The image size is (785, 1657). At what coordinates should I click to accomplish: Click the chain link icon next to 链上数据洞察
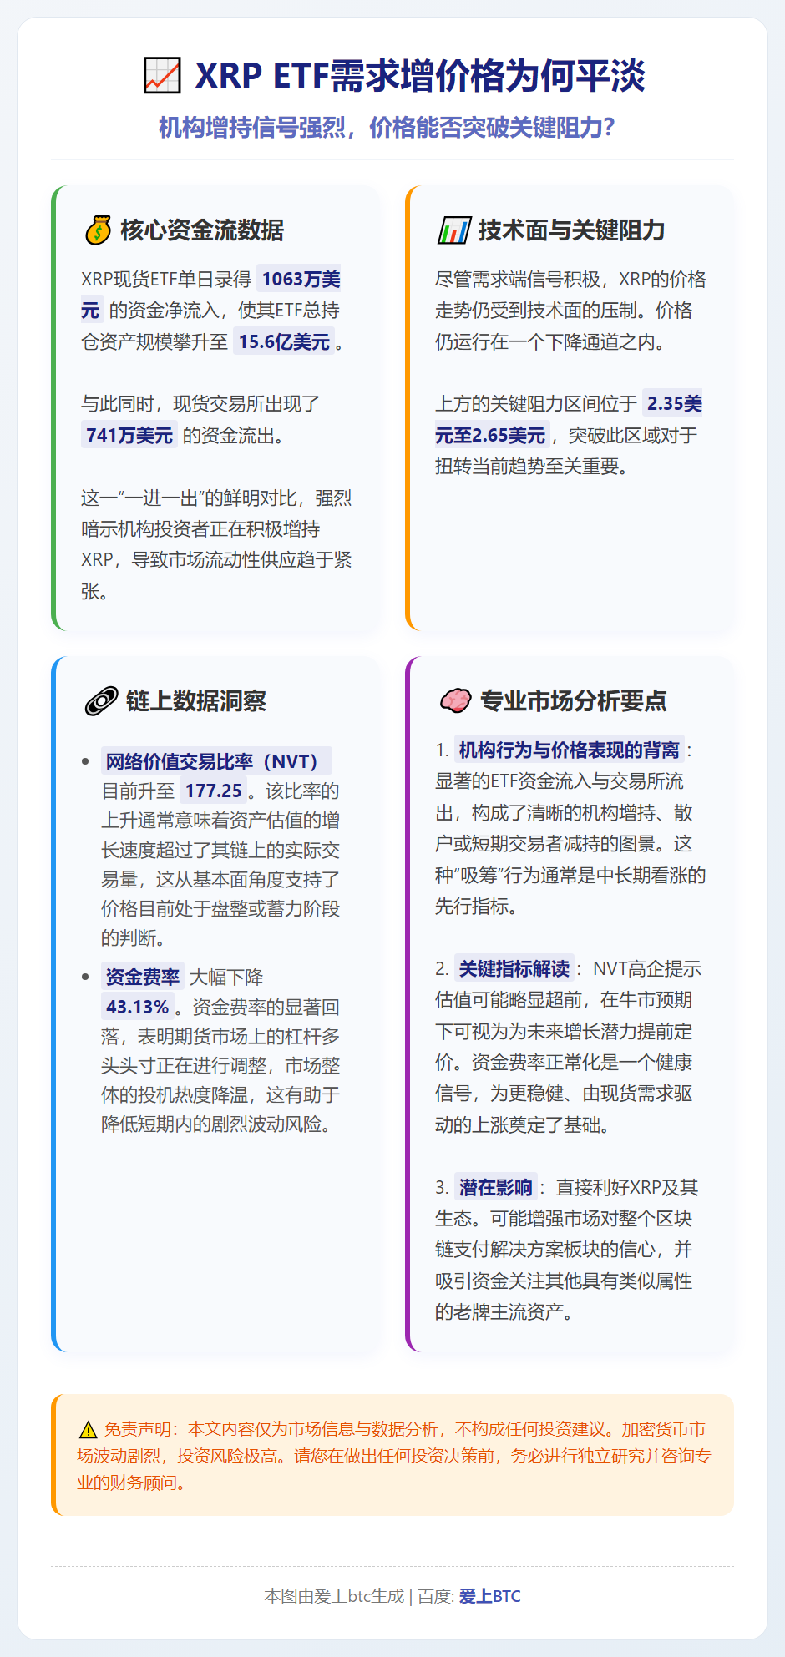[101, 701]
